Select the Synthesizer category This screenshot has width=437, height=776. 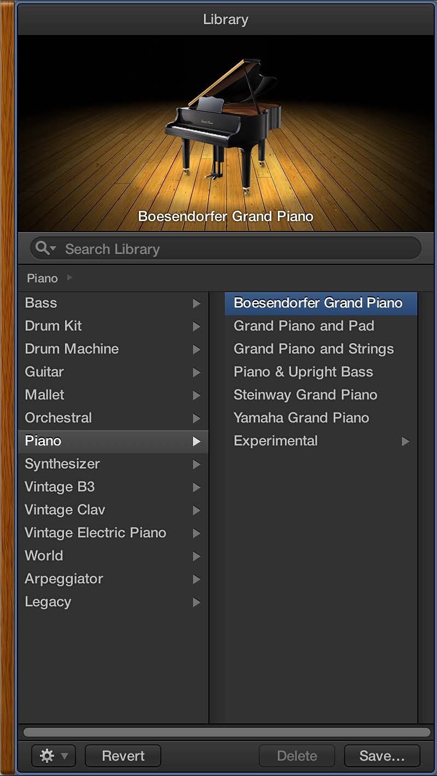[113, 464]
